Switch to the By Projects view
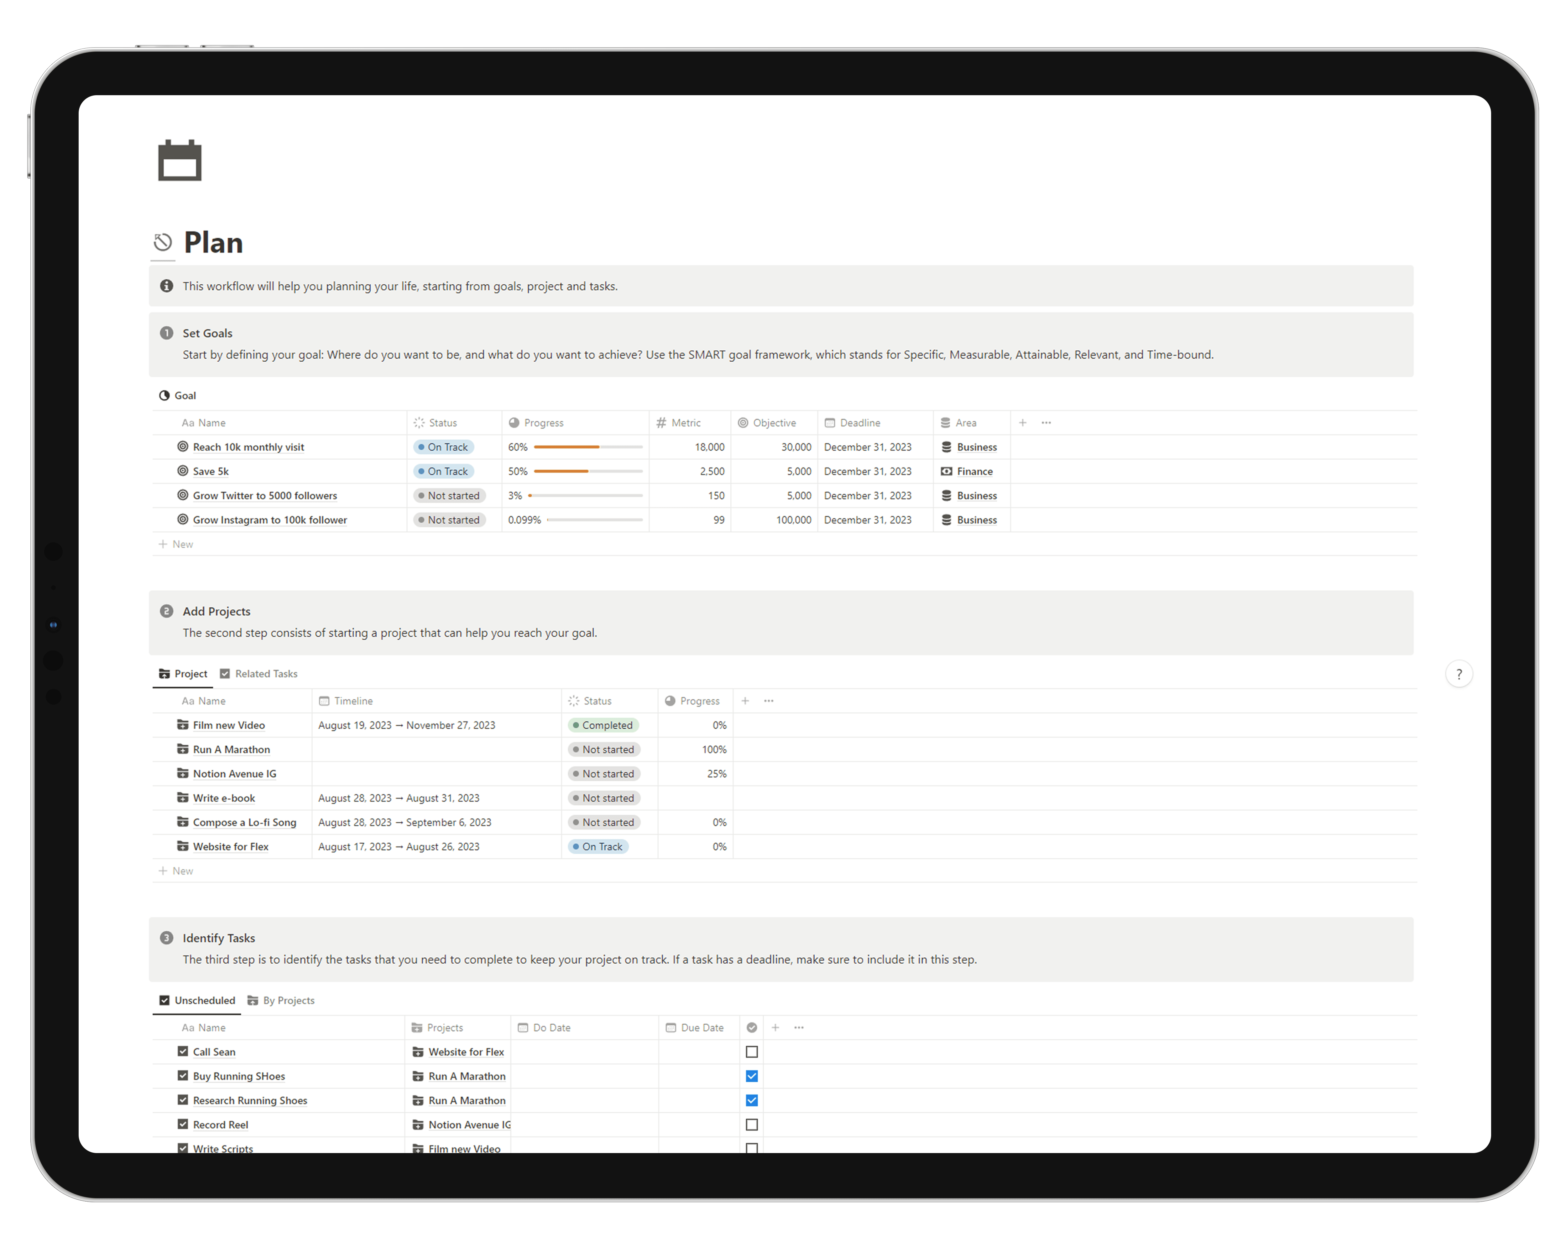This screenshot has width=1566, height=1247. click(x=288, y=1000)
